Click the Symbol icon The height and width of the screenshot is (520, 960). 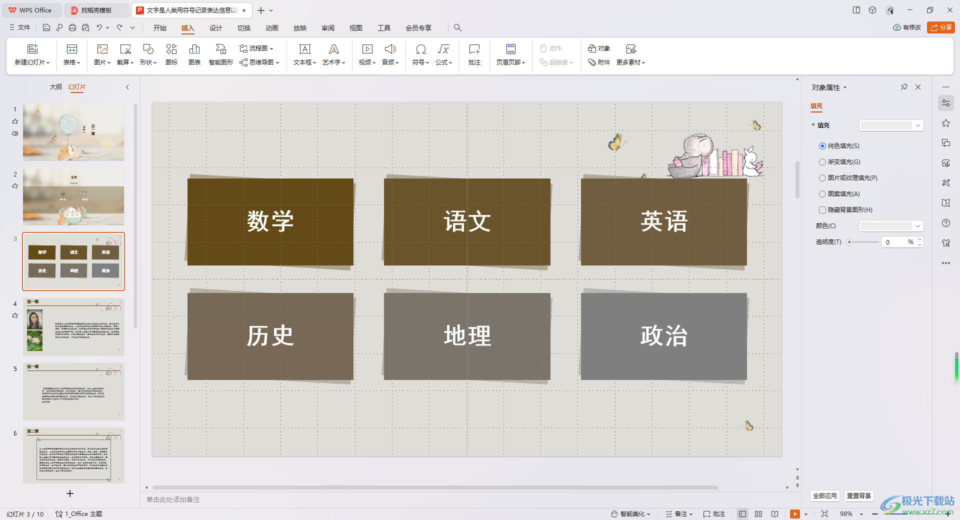[421, 49]
